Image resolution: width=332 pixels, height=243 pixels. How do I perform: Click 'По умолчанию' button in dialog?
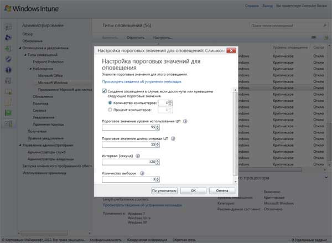[x=164, y=190]
